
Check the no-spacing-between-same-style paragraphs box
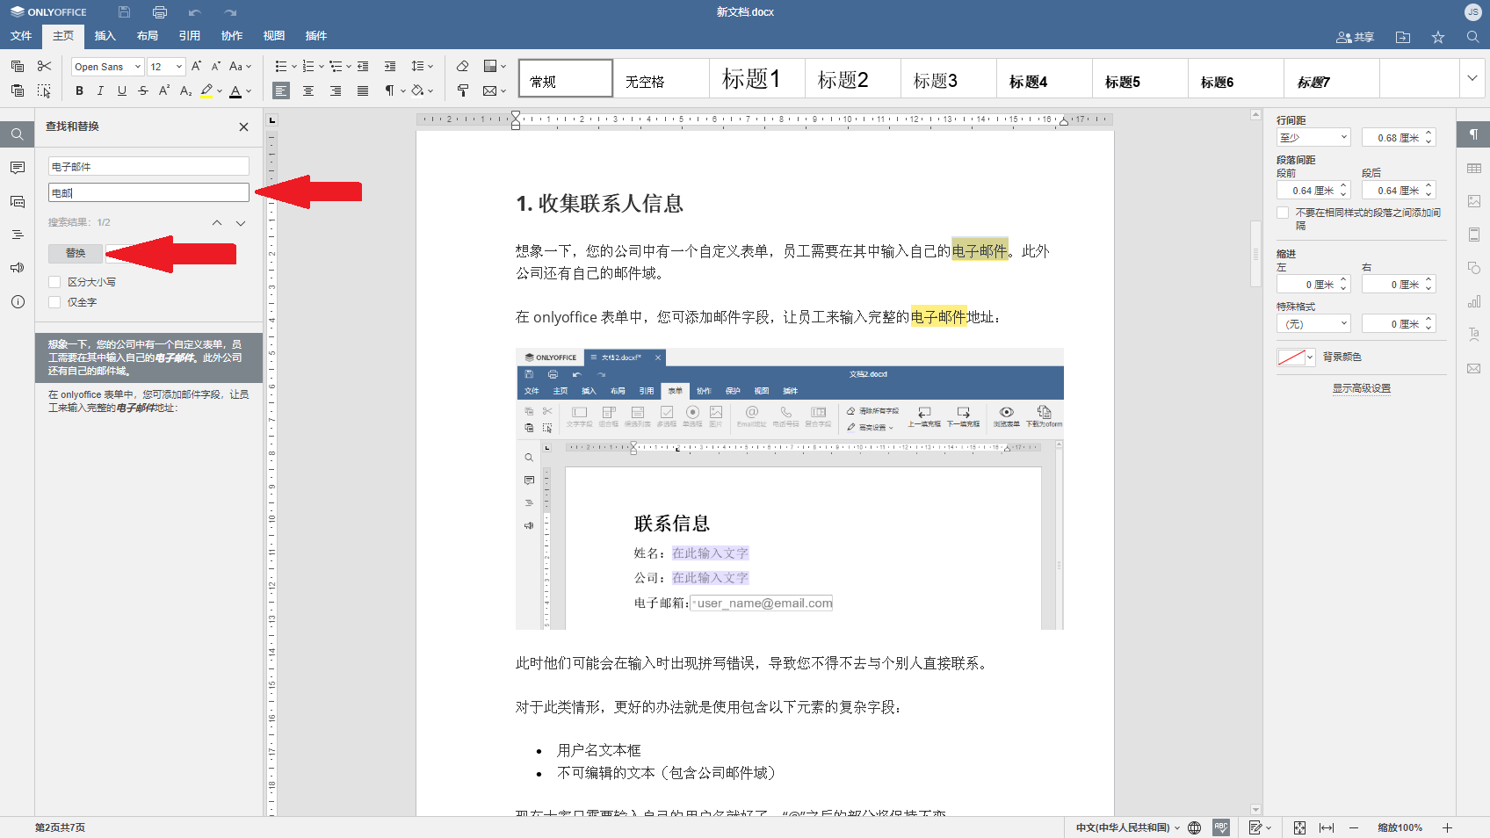pos(1283,213)
